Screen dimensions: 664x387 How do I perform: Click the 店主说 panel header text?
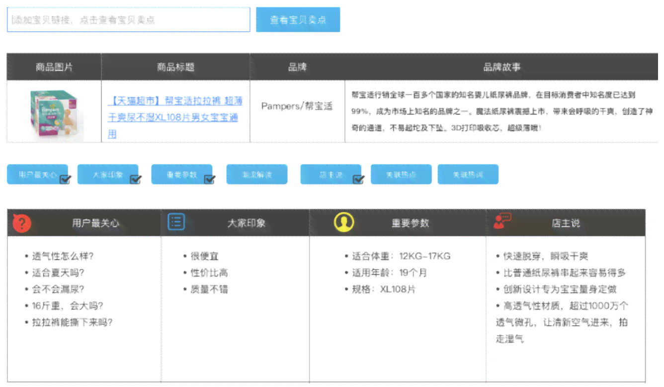pyautogui.click(x=566, y=223)
